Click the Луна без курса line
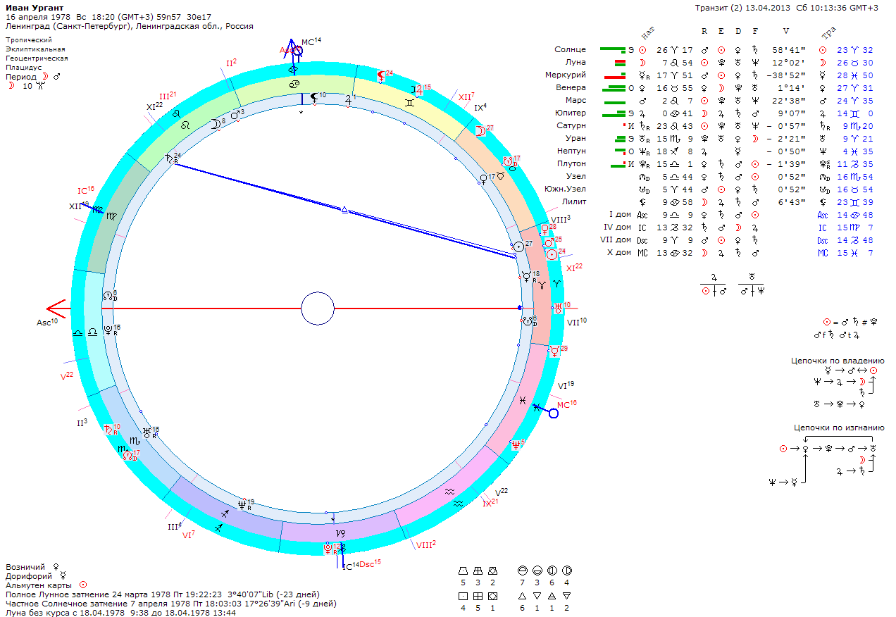 click(x=120, y=612)
